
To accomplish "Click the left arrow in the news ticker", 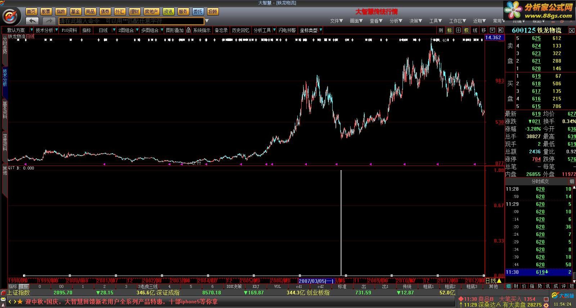I will 10,302.
